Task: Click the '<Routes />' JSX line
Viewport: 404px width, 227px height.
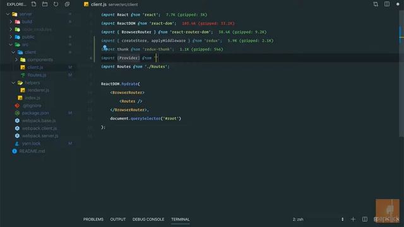Action: (131, 101)
